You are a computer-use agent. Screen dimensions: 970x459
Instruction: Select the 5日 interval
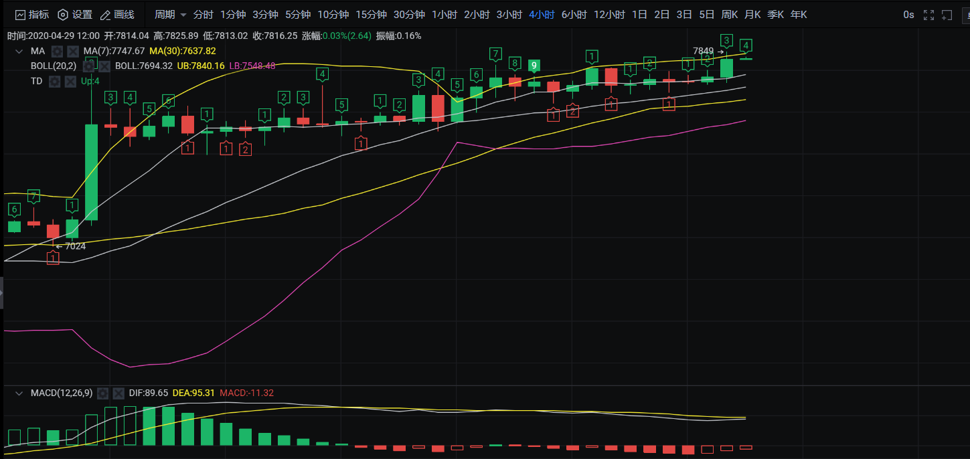click(706, 15)
